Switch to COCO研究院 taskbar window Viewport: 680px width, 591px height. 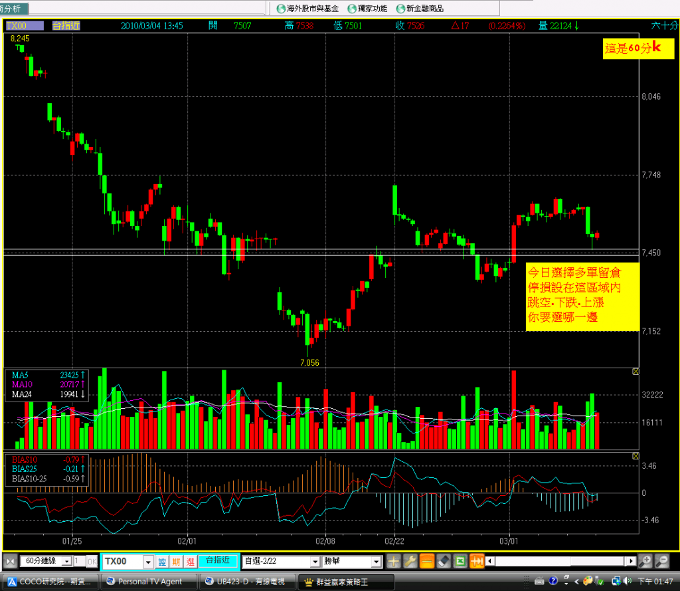click(x=51, y=582)
